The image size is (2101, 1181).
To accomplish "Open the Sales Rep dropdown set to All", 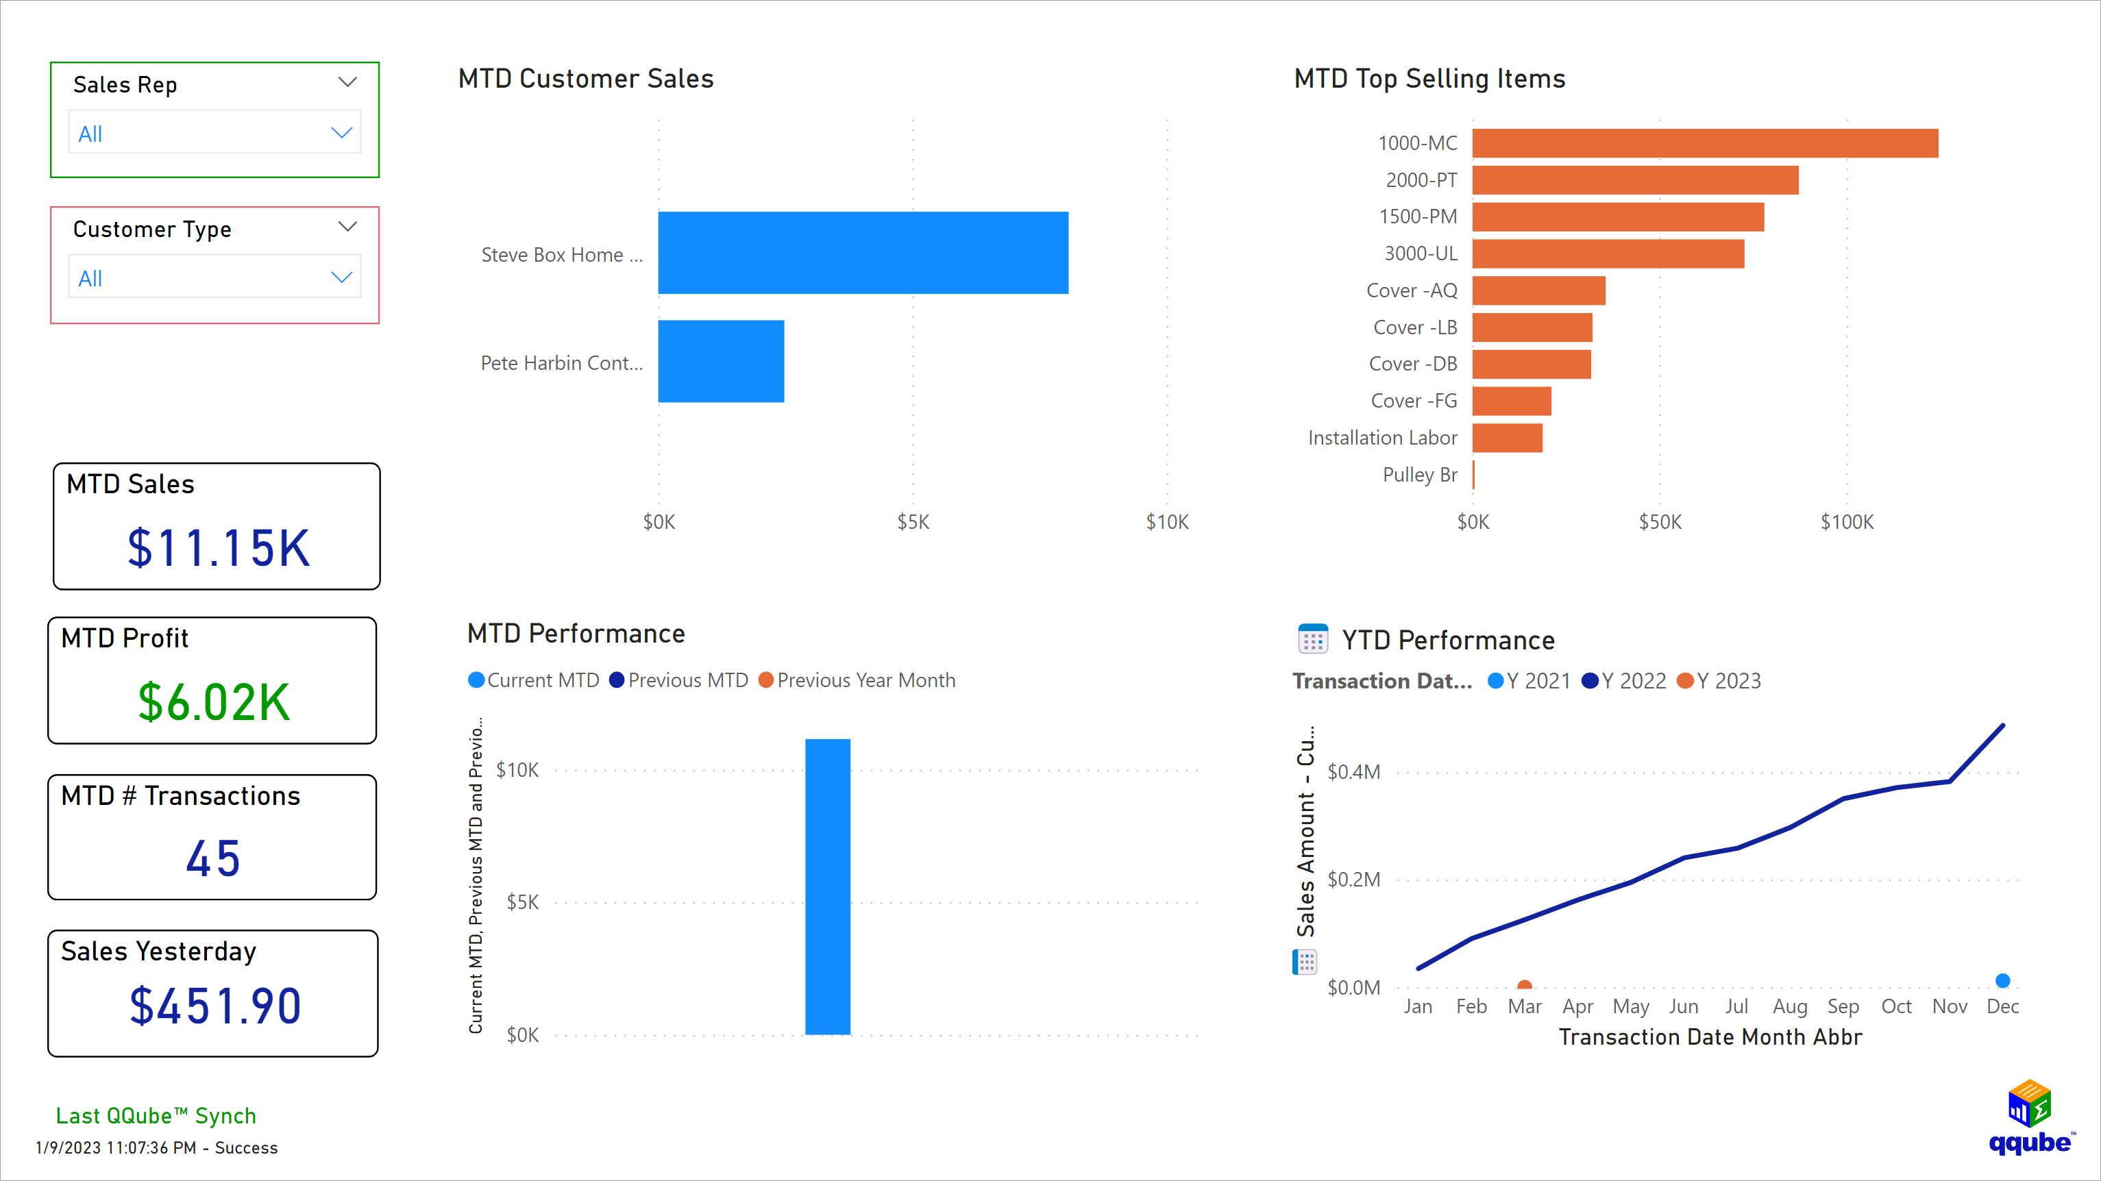I will point(214,132).
